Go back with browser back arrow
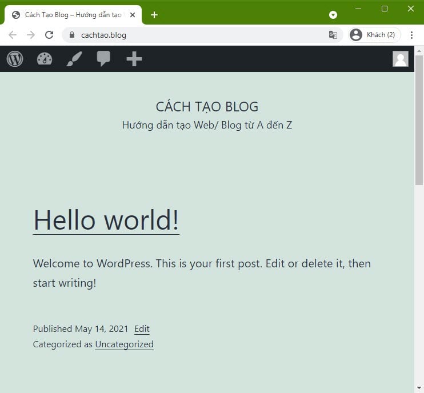The height and width of the screenshot is (393, 424). (x=13, y=35)
